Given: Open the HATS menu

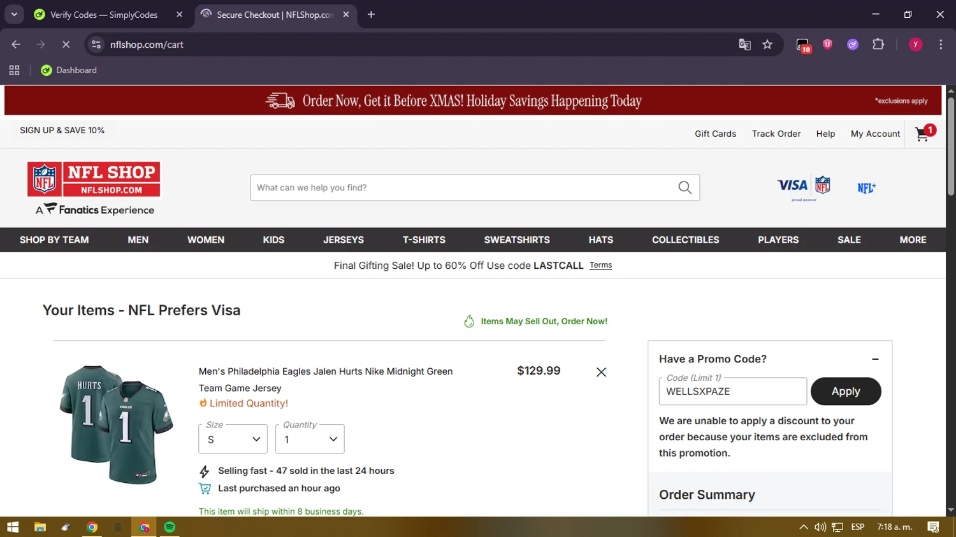Looking at the screenshot, I should click(x=601, y=240).
